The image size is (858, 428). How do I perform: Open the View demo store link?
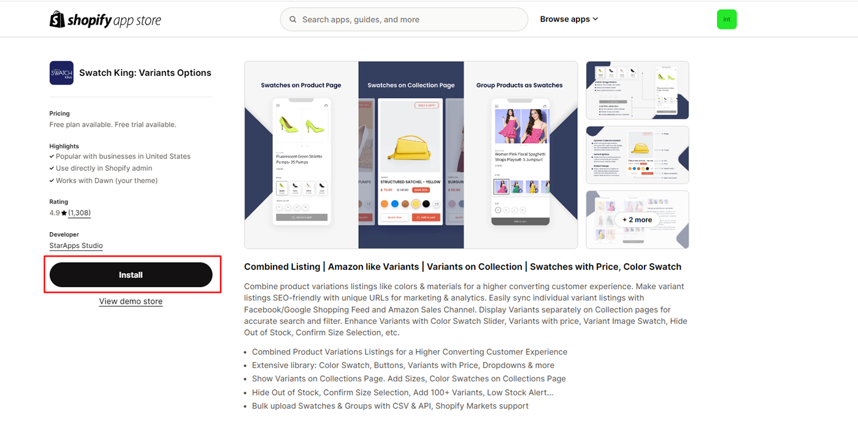click(131, 301)
